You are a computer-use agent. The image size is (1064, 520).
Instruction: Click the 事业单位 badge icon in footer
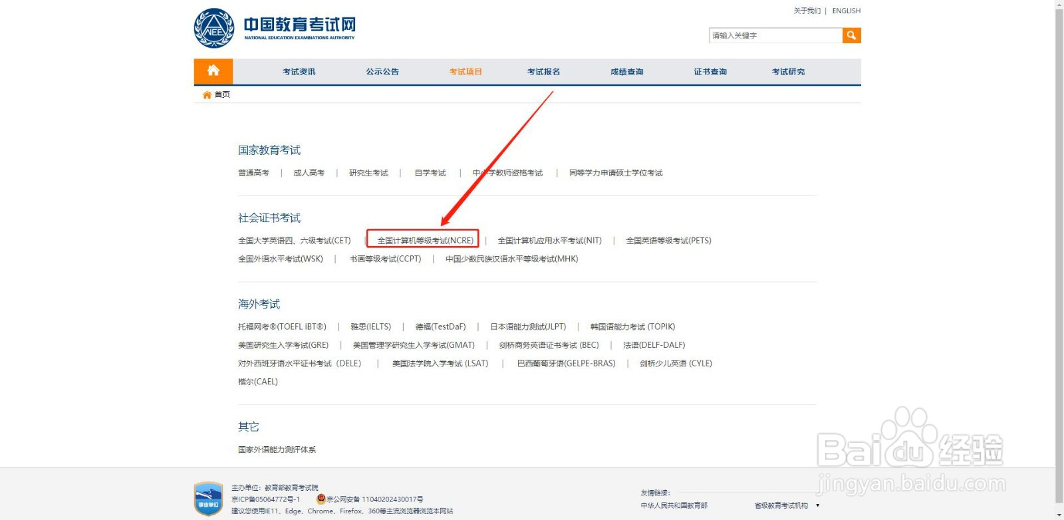[x=208, y=499]
